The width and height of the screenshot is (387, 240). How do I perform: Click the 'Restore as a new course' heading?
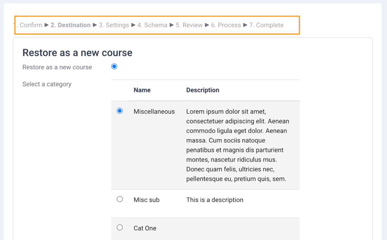pyautogui.click(x=77, y=53)
